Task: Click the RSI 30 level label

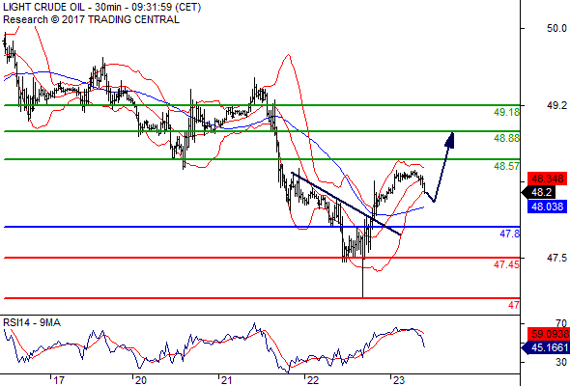Action: [561, 362]
